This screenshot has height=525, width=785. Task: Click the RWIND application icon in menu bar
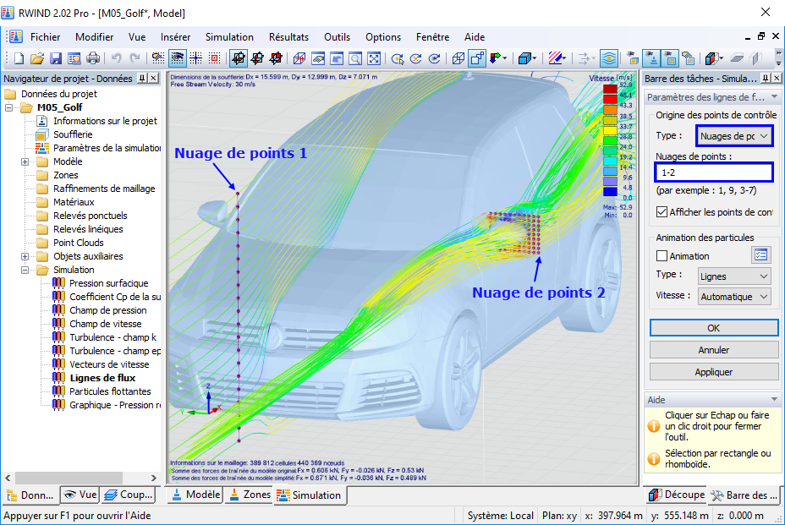(x=15, y=36)
